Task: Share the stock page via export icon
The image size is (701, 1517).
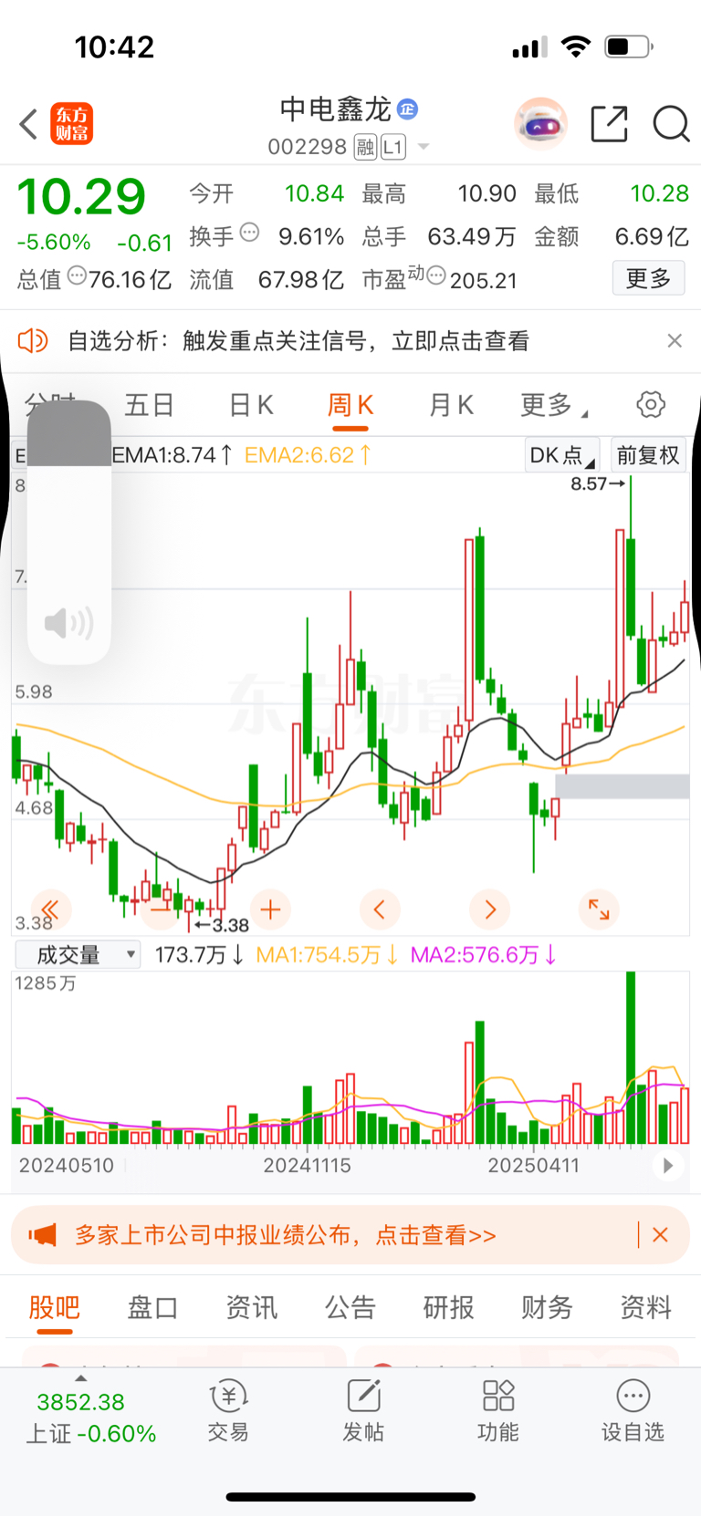Action: (x=609, y=124)
